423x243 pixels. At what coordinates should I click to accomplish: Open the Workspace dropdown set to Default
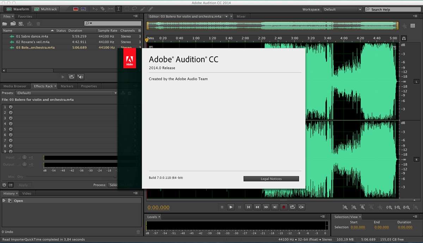click(342, 9)
